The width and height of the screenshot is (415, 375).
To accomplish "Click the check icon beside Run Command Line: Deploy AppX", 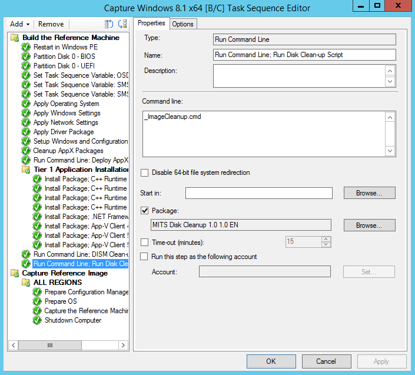I will tap(26, 160).
